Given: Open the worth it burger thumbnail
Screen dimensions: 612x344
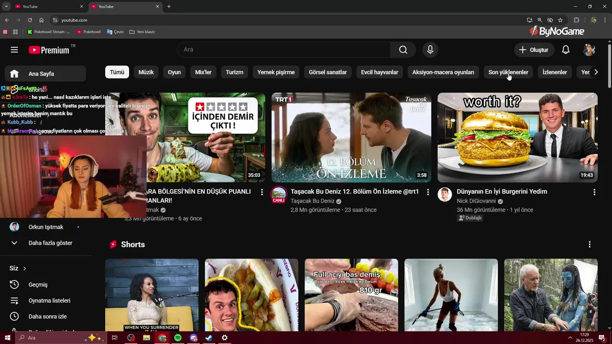Looking at the screenshot, I should (x=517, y=138).
